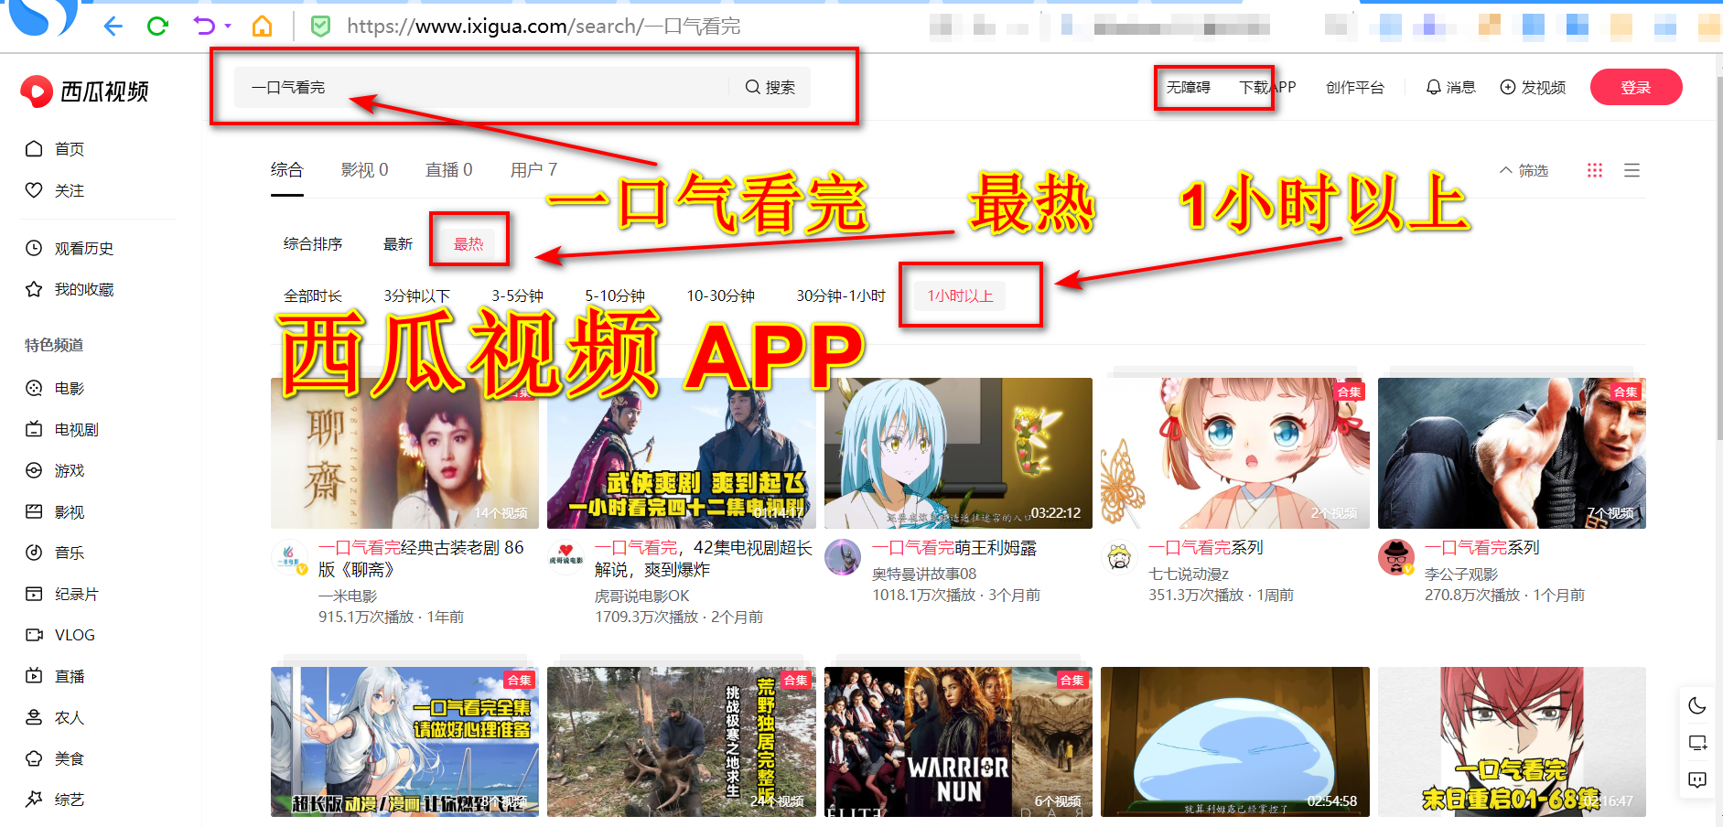Select the 电视剧 channel icon
This screenshot has height=827, width=1723.
[x=34, y=429]
